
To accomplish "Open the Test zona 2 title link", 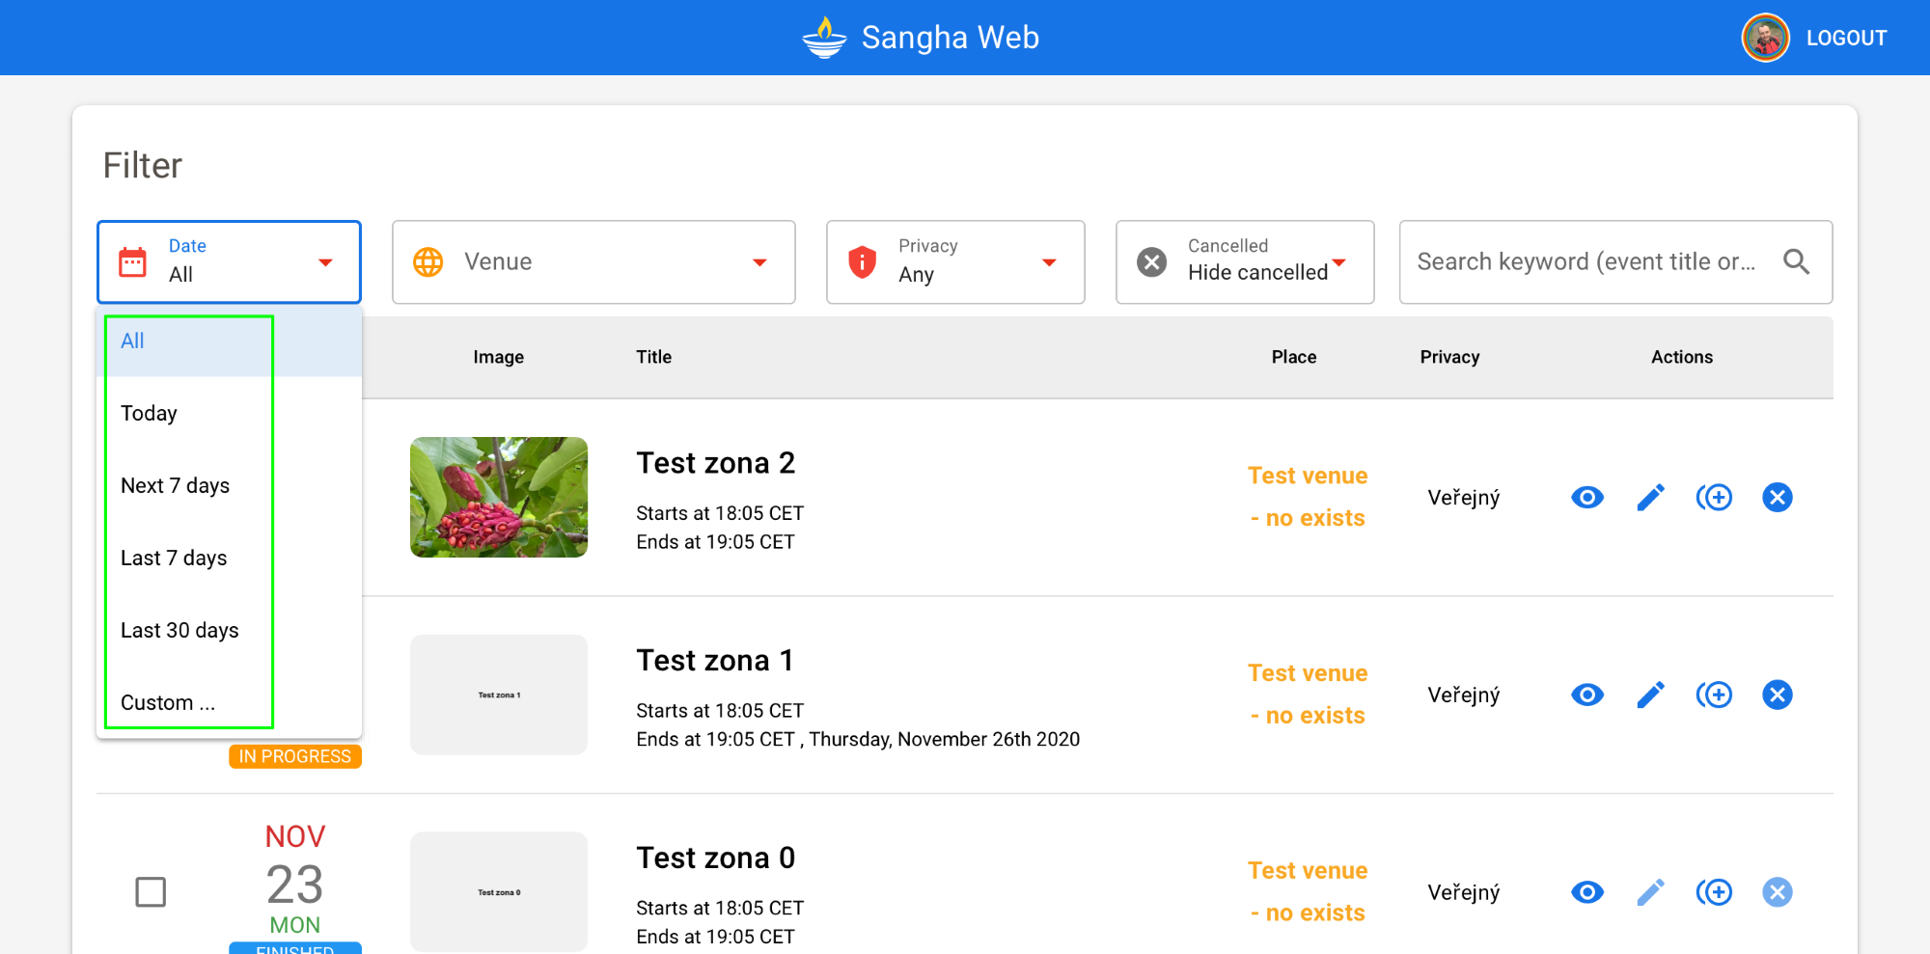I will pyautogui.click(x=715, y=463).
